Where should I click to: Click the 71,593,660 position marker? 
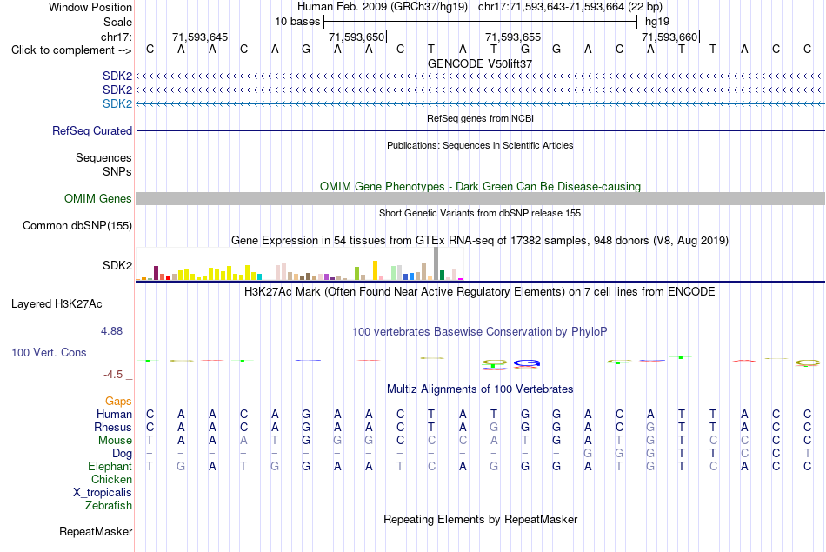pyautogui.click(x=669, y=37)
